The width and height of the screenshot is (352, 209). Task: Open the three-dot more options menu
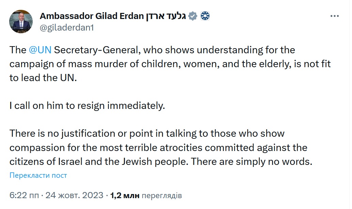[335, 16]
